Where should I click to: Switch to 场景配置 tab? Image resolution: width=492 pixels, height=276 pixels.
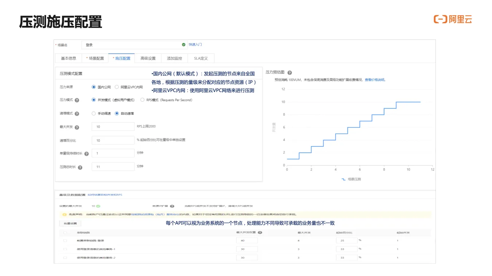pos(95,58)
